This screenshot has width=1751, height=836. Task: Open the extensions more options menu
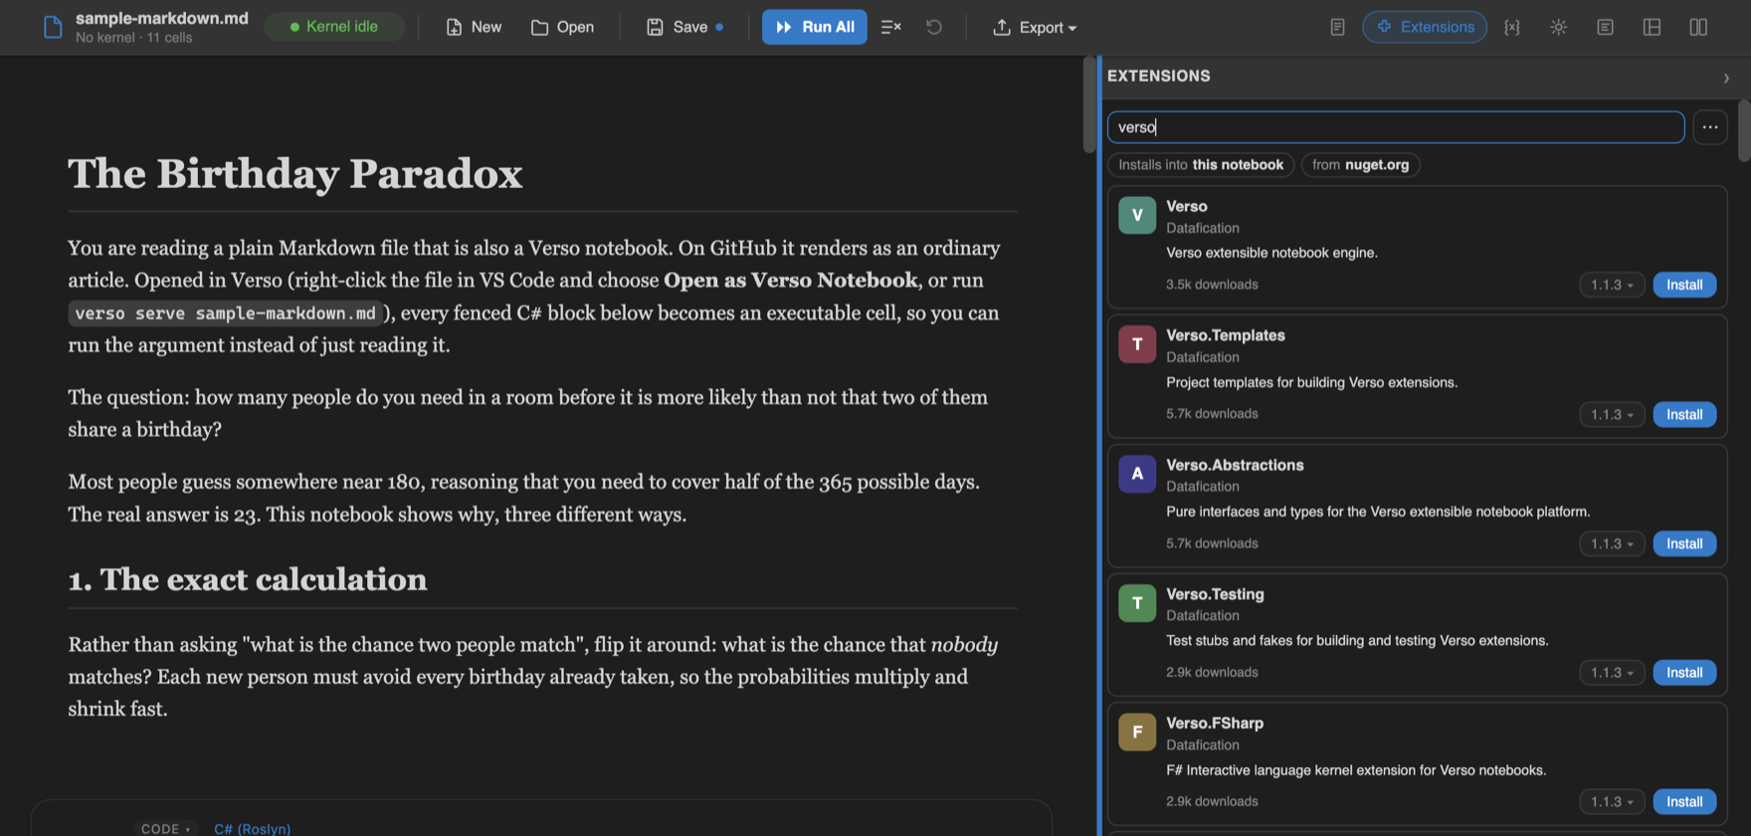coord(1709,126)
